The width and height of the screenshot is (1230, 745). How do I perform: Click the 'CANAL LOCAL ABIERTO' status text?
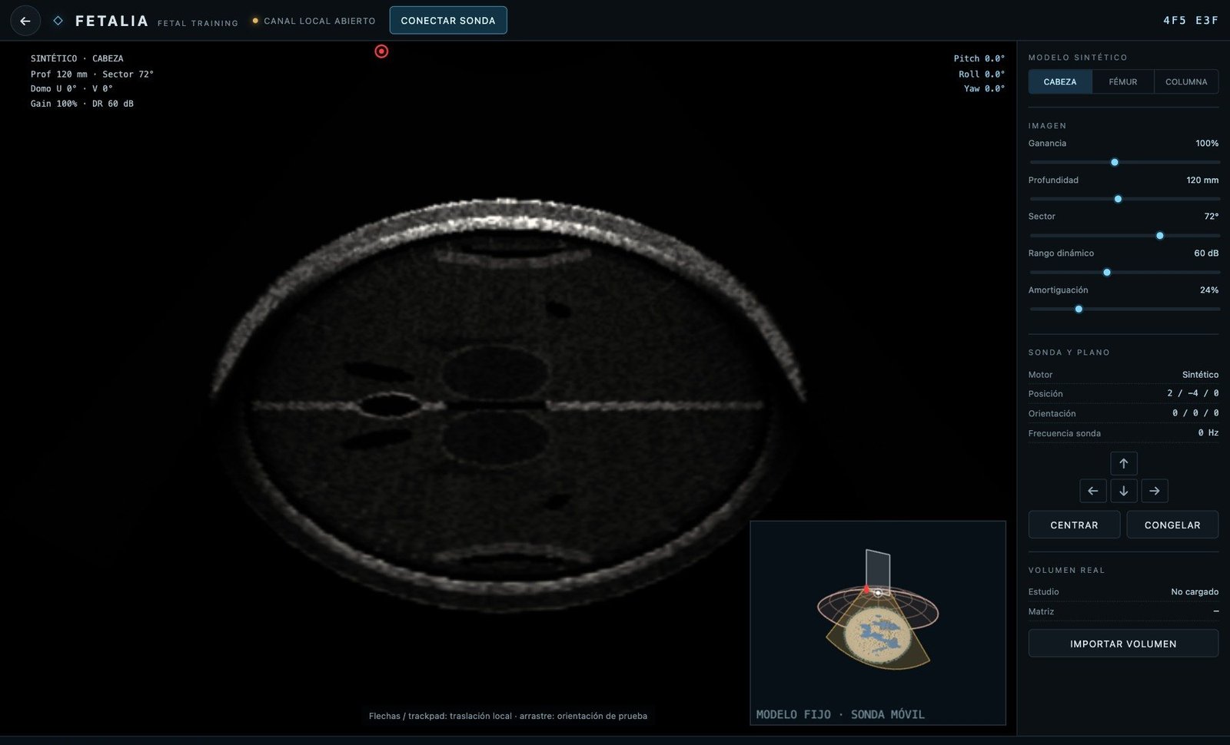click(320, 21)
